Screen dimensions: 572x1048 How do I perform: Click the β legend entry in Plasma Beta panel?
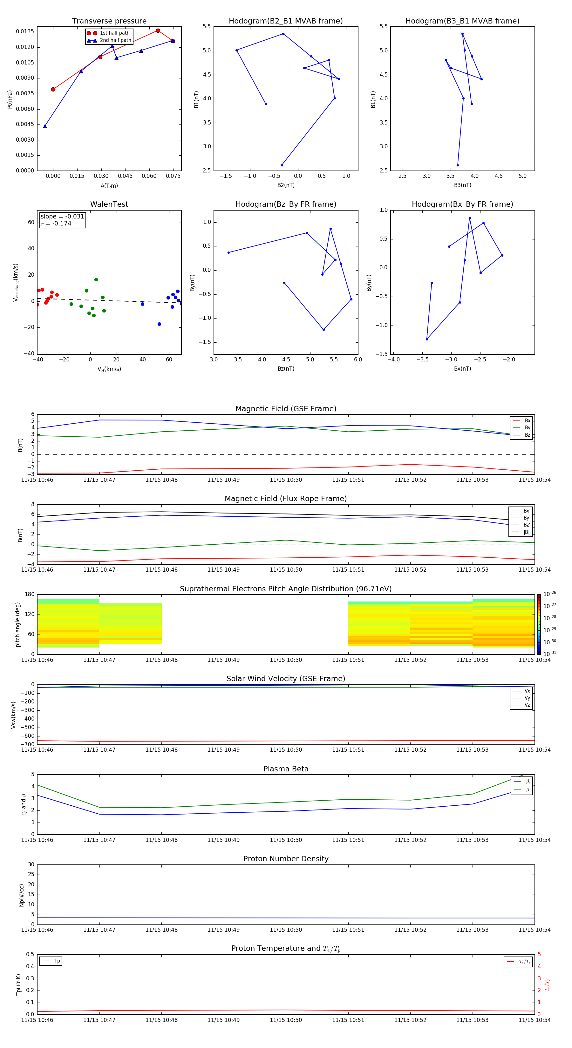(522, 790)
